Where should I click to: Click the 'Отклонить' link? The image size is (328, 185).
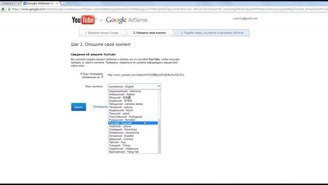click(100, 107)
